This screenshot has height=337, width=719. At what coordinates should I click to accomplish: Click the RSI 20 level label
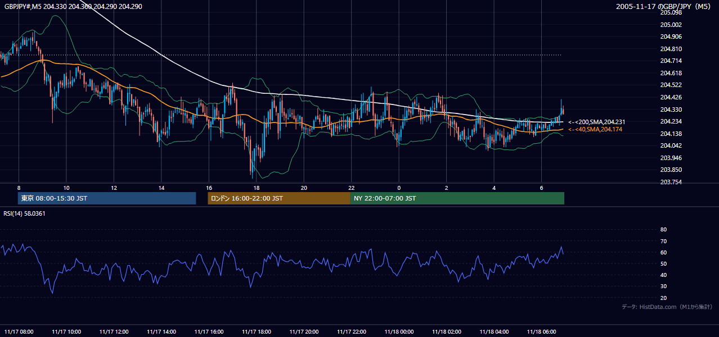(x=663, y=298)
